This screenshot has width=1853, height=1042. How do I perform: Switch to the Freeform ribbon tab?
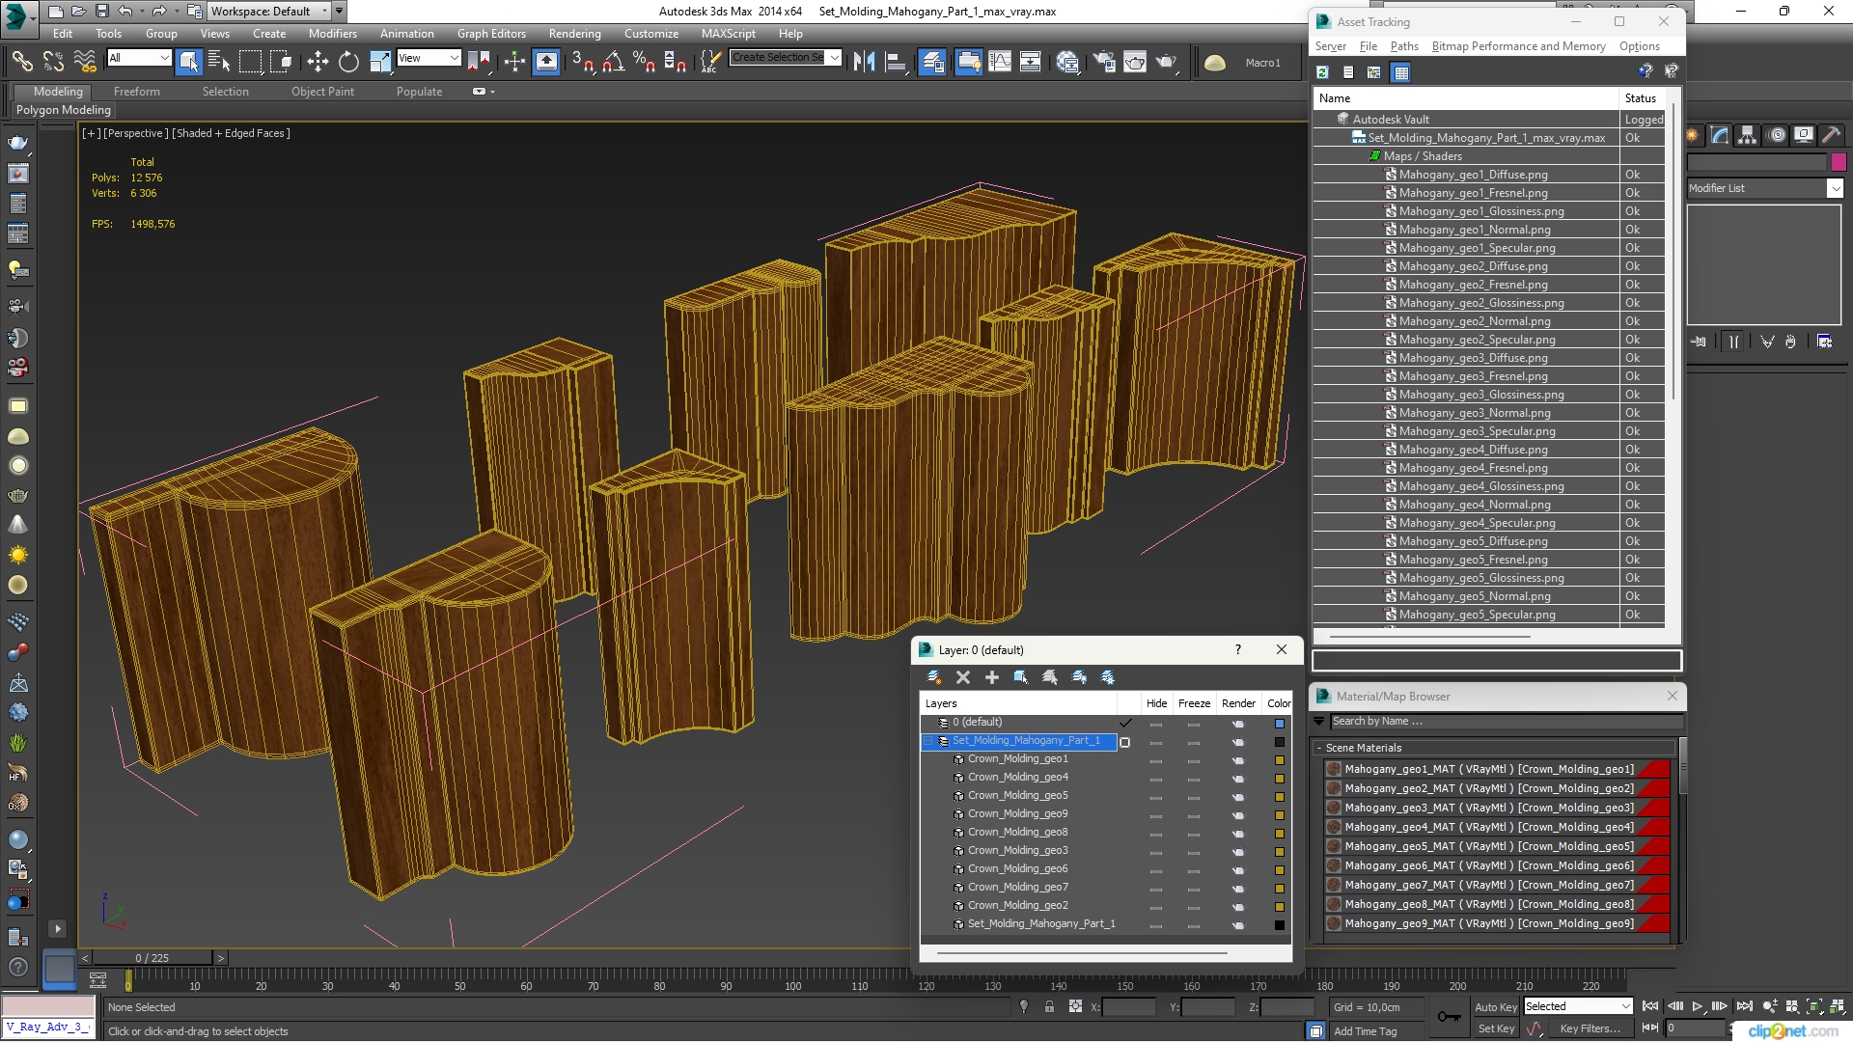pyautogui.click(x=137, y=92)
